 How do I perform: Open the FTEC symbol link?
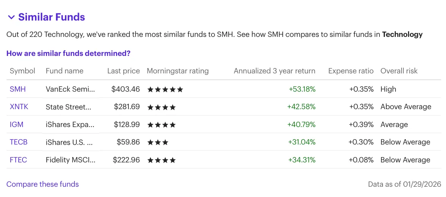click(x=18, y=160)
